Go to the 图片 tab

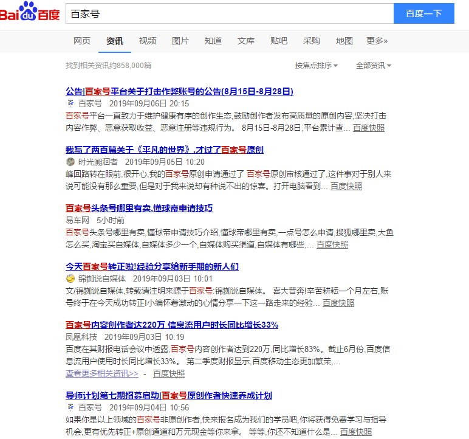[180, 41]
